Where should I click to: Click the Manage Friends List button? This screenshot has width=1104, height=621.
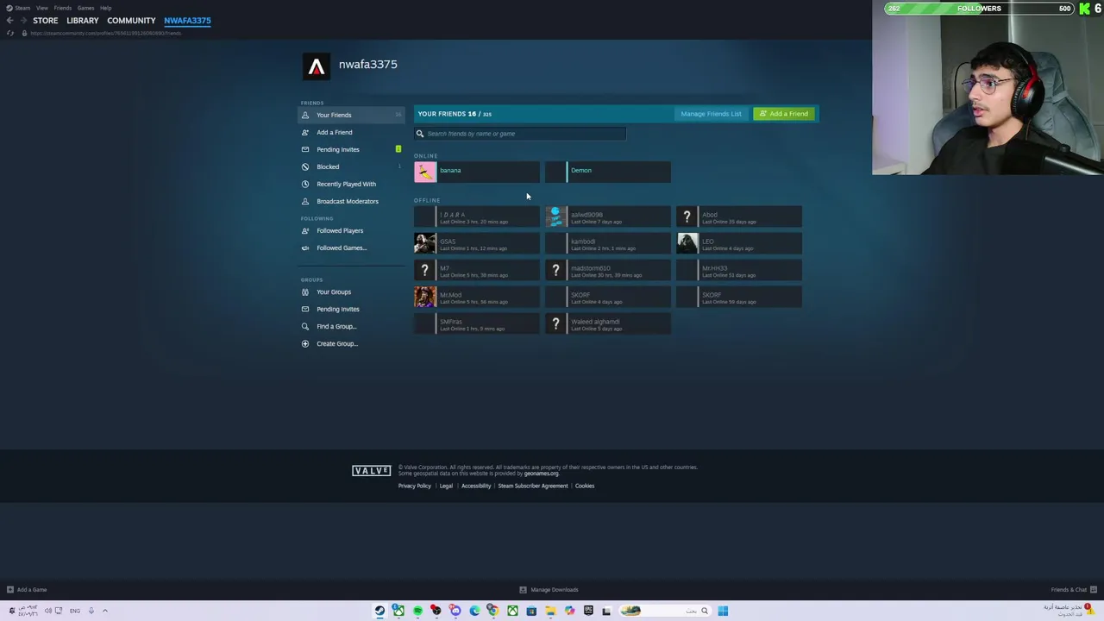click(x=711, y=114)
